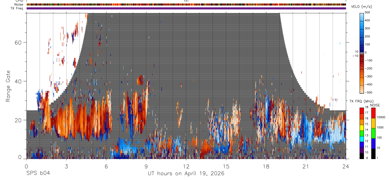Click the x-axis tick label 18
Screen dimensions: 389x180
point(266,166)
